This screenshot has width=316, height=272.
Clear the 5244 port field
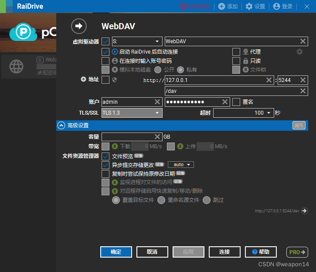tap(302, 80)
